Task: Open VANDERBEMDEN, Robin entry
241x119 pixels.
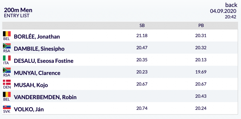Action: (45, 97)
